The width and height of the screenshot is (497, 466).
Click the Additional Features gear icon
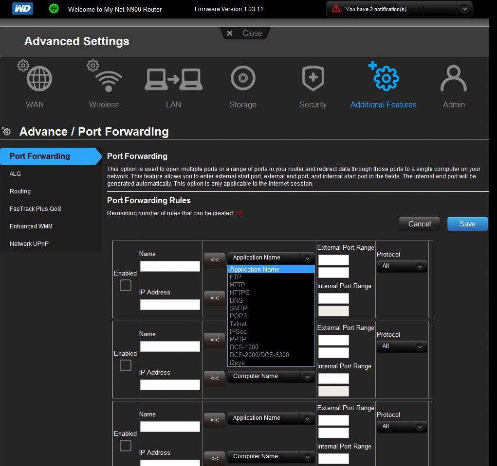pos(385,78)
